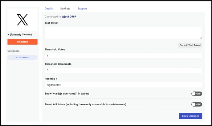Click the Hashtag field containing digitaldetox
This screenshot has height=126, width=212.
tap(124, 85)
